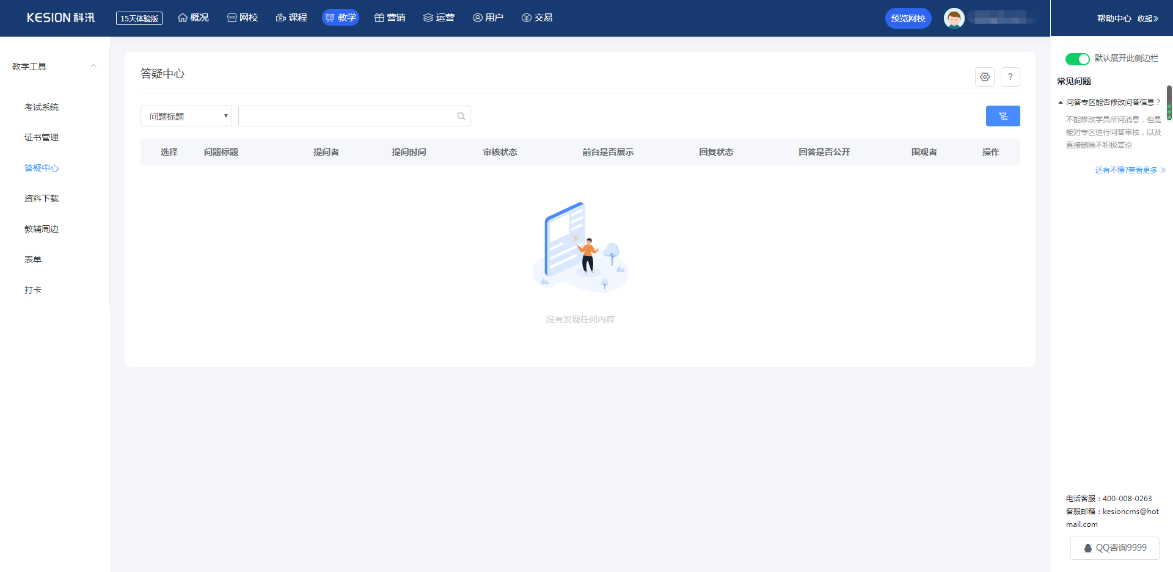Open the 问题标题 search type dropdown
This screenshot has height=572, width=1173.
(186, 116)
